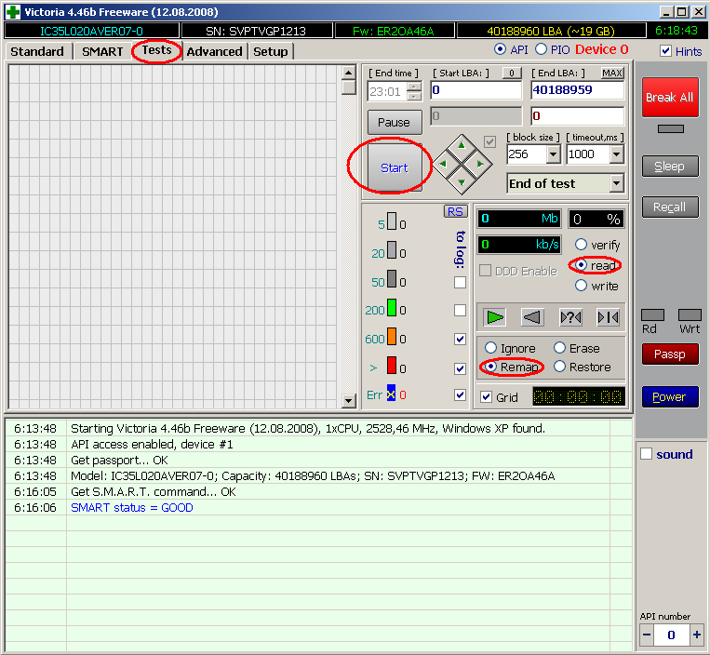Click the red slow block indicator
This screenshot has height=655, width=710.
click(392, 366)
